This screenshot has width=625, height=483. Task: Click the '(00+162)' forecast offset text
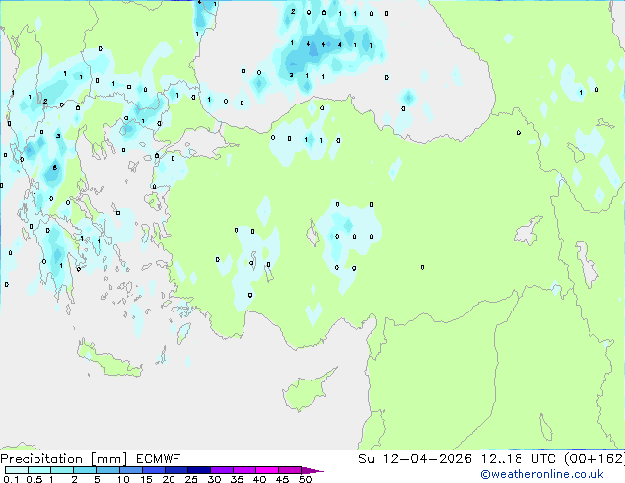click(594, 459)
